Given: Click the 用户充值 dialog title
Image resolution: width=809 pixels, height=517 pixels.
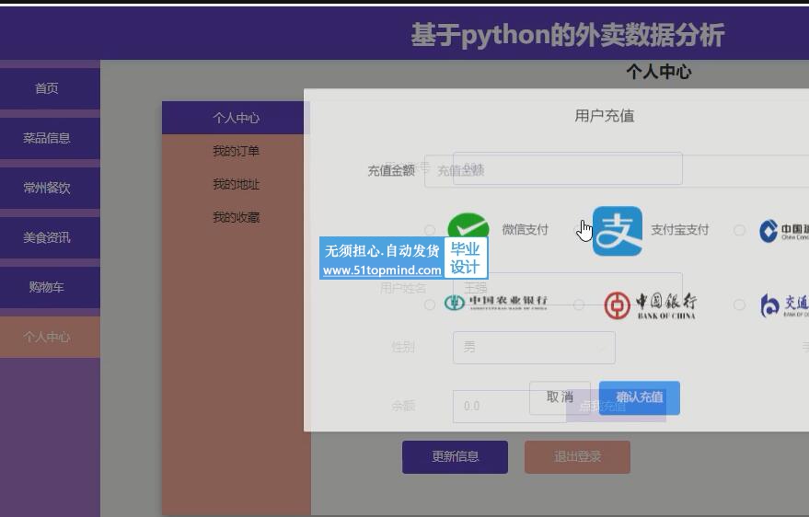Looking at the screenshot, I should [x=604, y=116].
